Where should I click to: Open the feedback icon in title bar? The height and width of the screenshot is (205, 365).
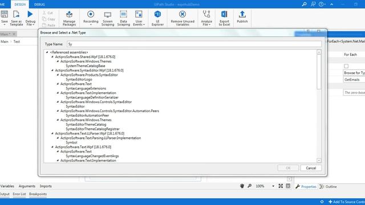(x=313, y=4)
